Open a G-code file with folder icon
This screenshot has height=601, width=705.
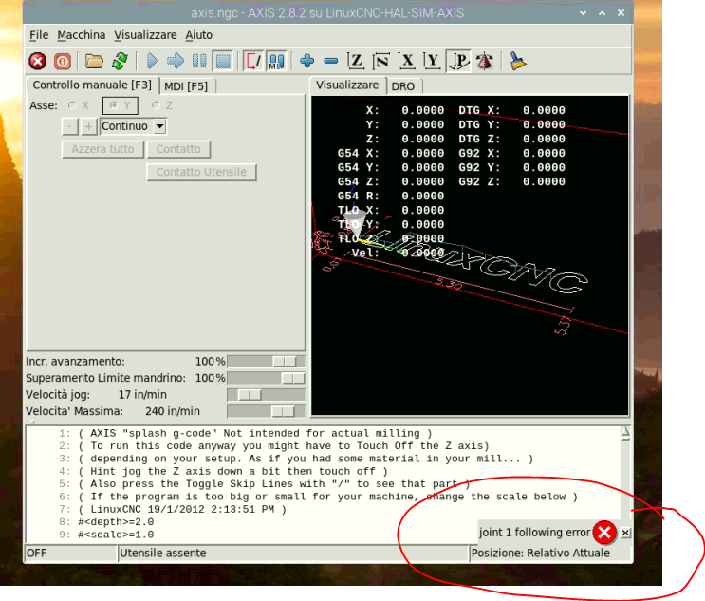click(x=95, y=61)
